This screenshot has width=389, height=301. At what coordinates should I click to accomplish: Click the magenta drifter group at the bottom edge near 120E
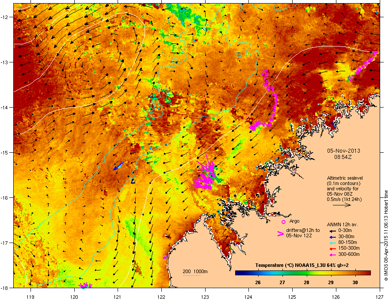[85, 285]
